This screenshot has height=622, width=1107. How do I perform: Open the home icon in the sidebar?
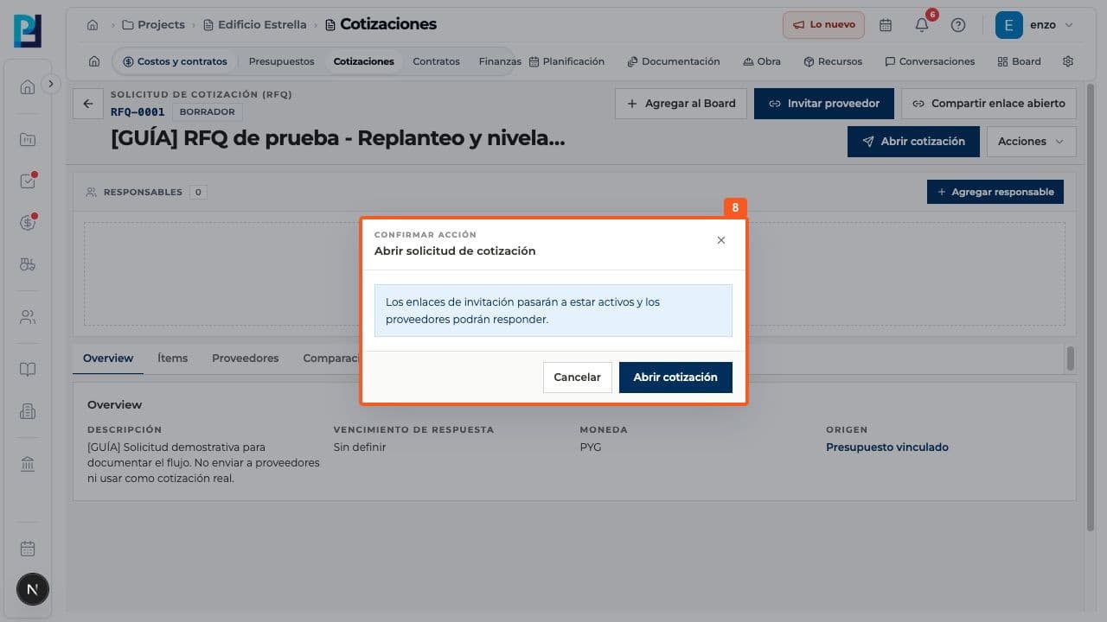[x=28, y=87]
